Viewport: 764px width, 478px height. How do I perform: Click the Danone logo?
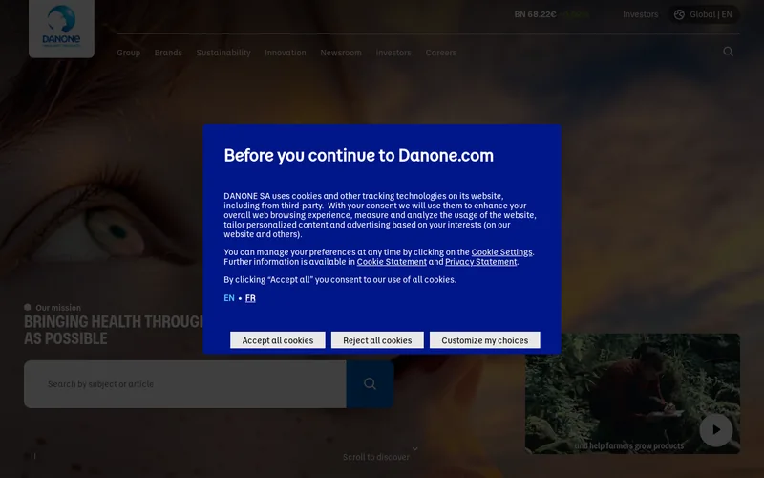pyautogui.click(x=61, y=27)
